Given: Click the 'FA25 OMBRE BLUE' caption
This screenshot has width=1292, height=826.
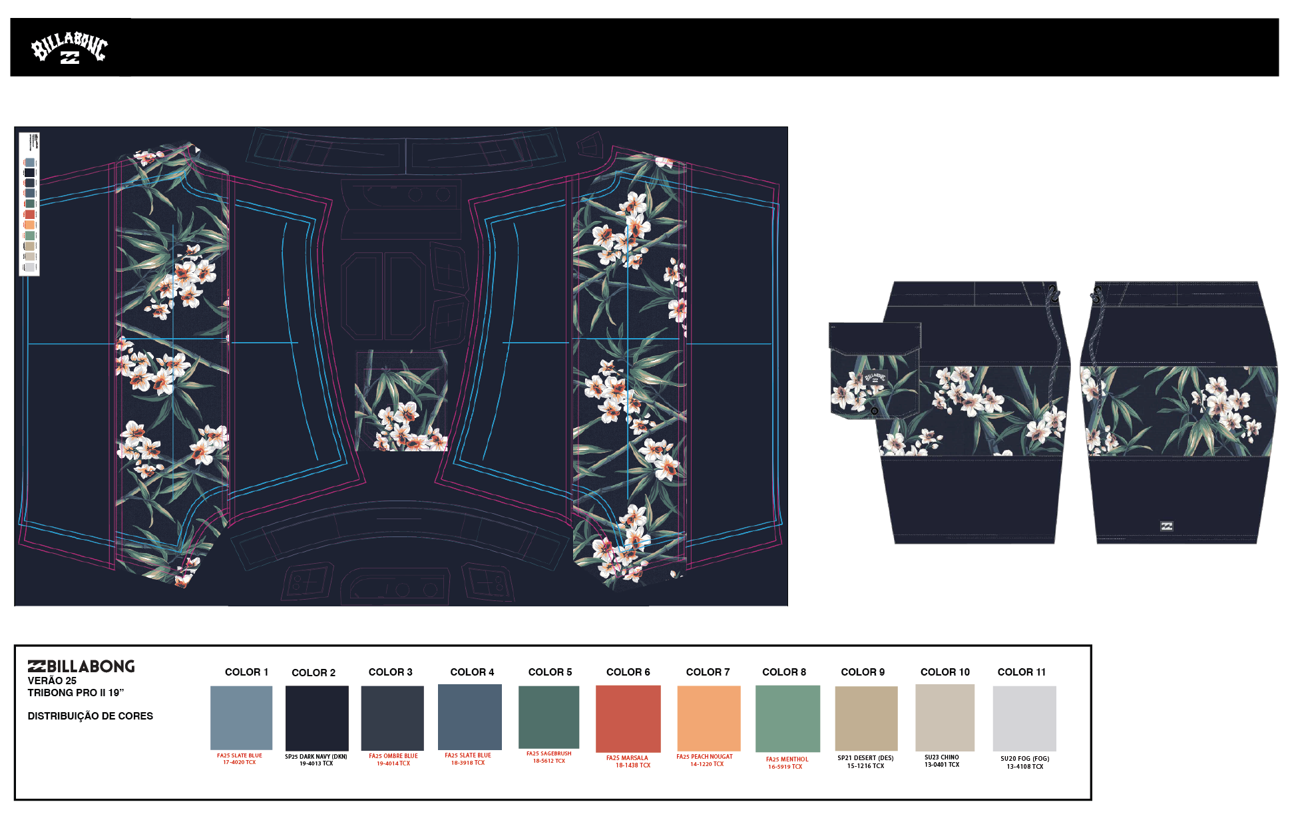Looking at the screenshot, I should pyautogui.click(x=393, y=756).
